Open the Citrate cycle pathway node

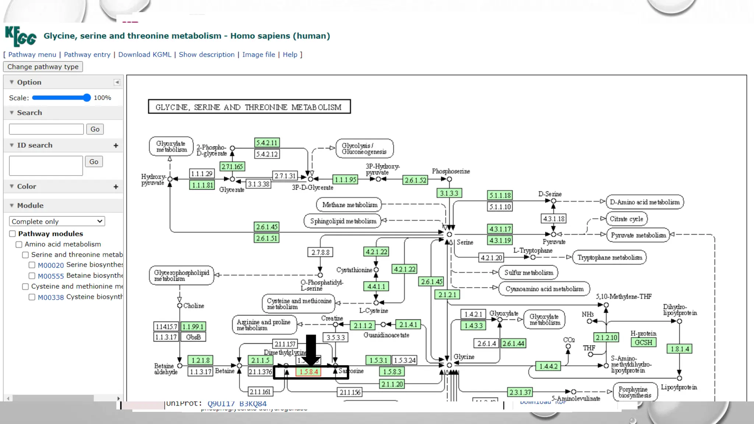(626, 219)
